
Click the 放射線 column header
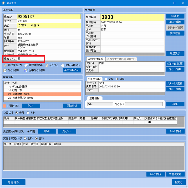pyautogui.click(x=74, y=119)
